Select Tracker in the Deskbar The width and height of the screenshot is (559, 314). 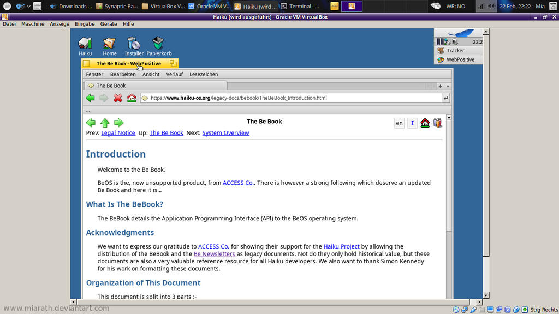pyautogui.click(x=459, y=51)
